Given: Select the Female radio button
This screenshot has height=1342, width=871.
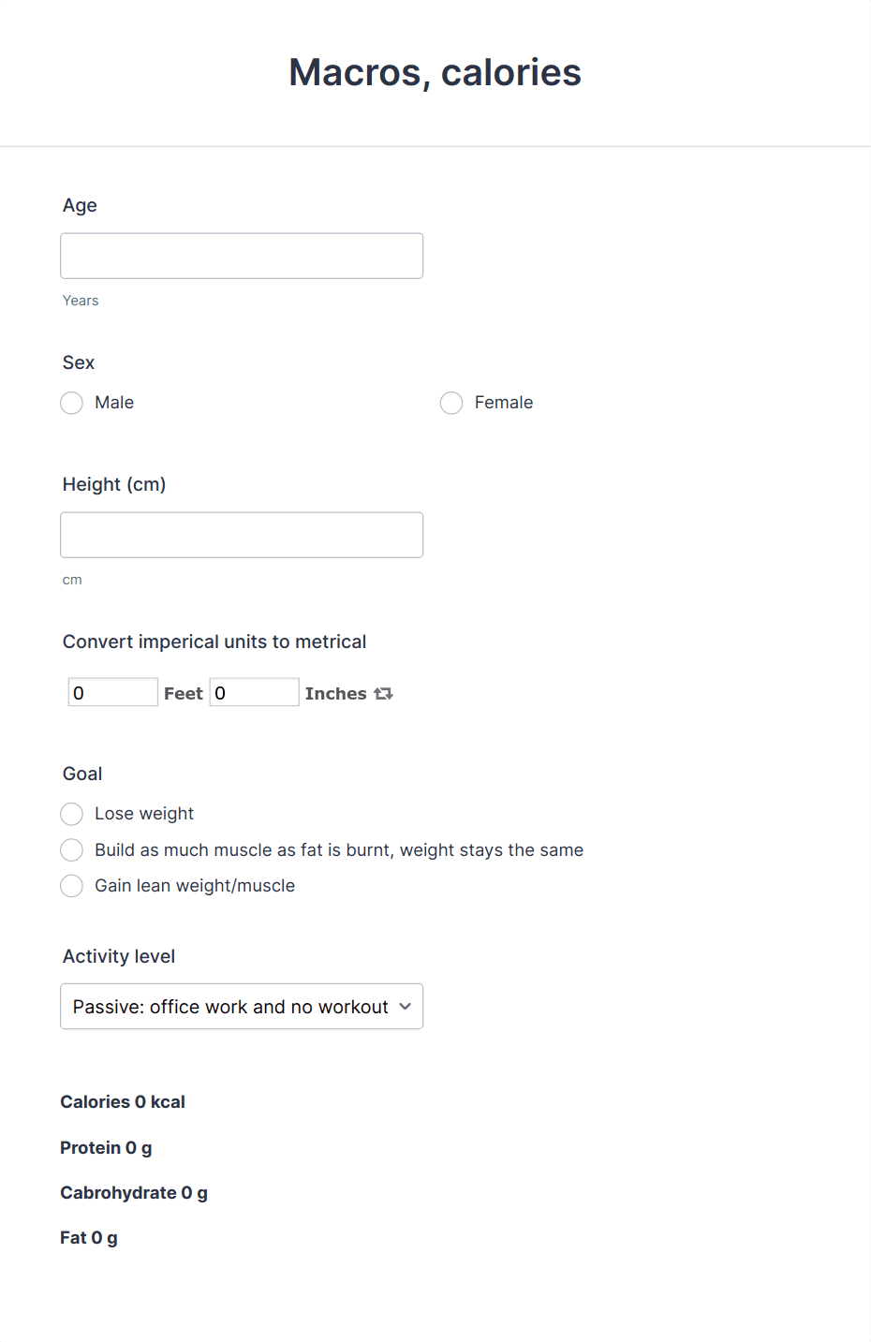Looking at the screenshot, I should pos(450,403).
